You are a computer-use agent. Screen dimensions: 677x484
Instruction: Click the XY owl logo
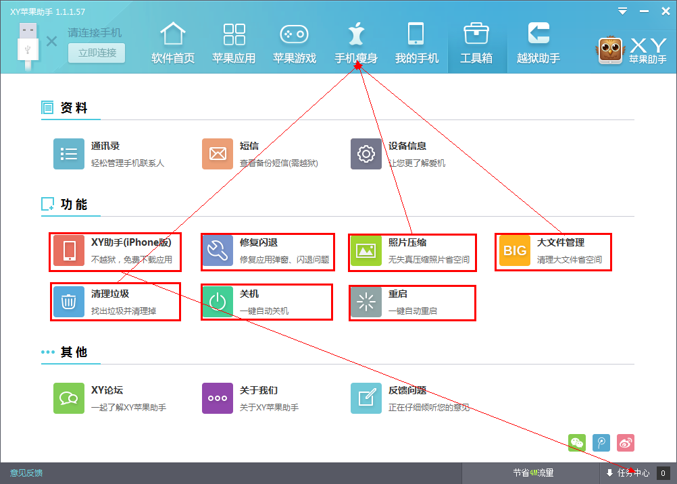pos(610,50)
